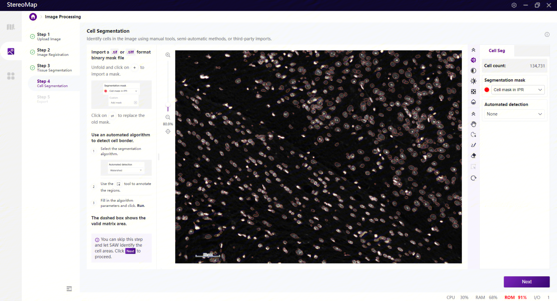Select the hand pan tool
Screen dimensions: 557x301
[x=473, y=124]
